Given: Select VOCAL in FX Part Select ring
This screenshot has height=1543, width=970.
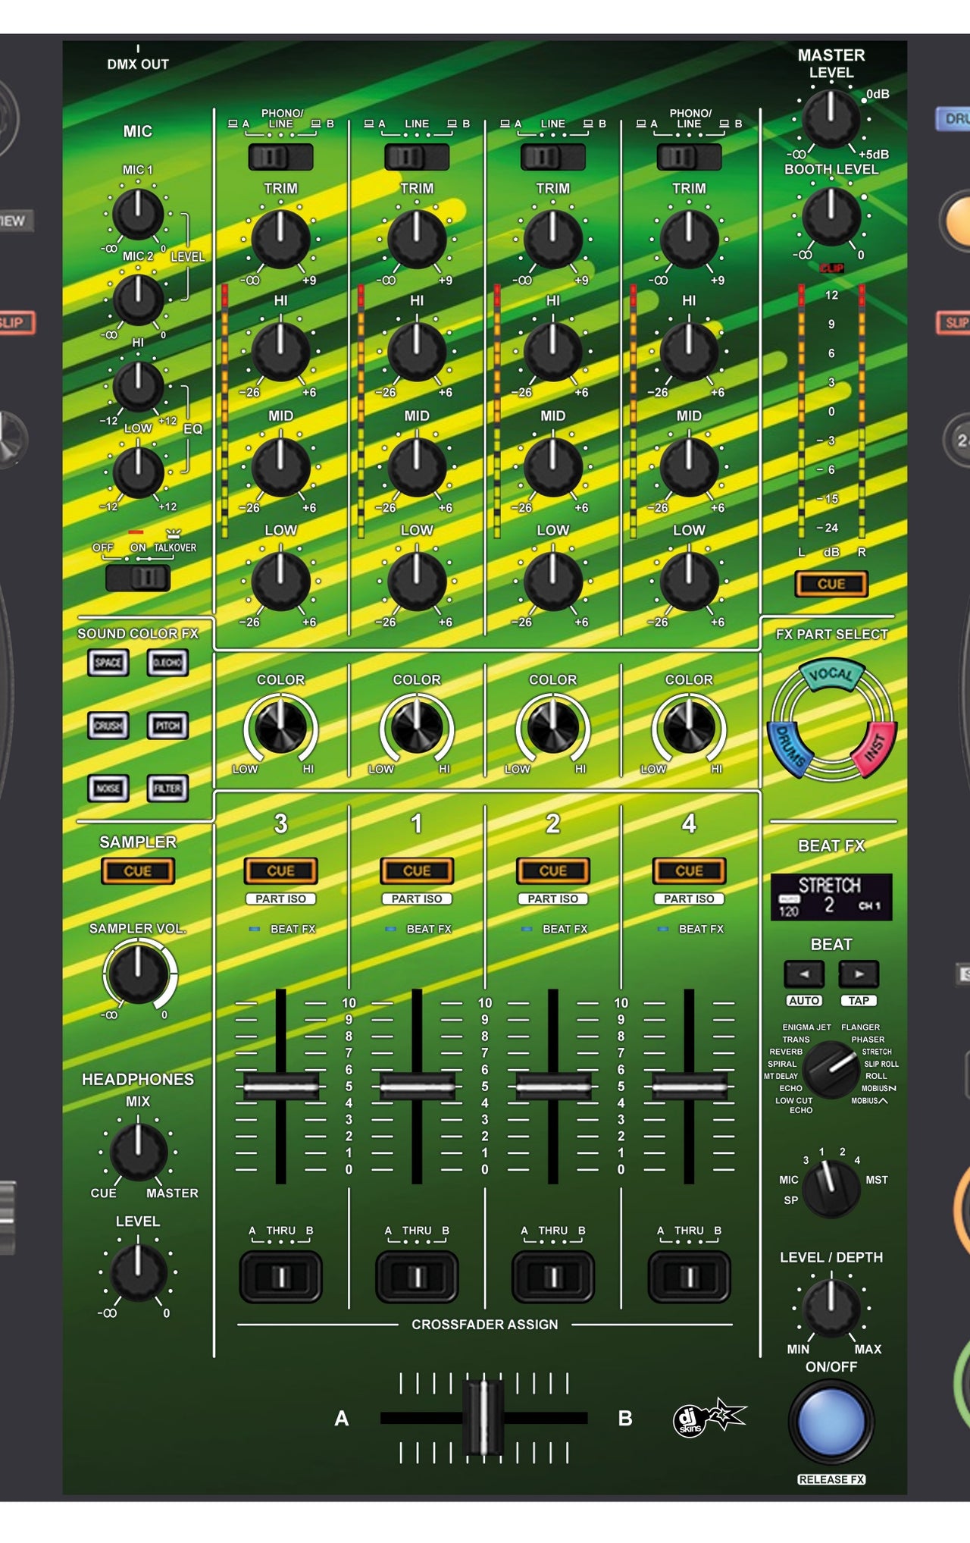Looking at the screenshot, I should pyautogui.click(x=831, y=674).
